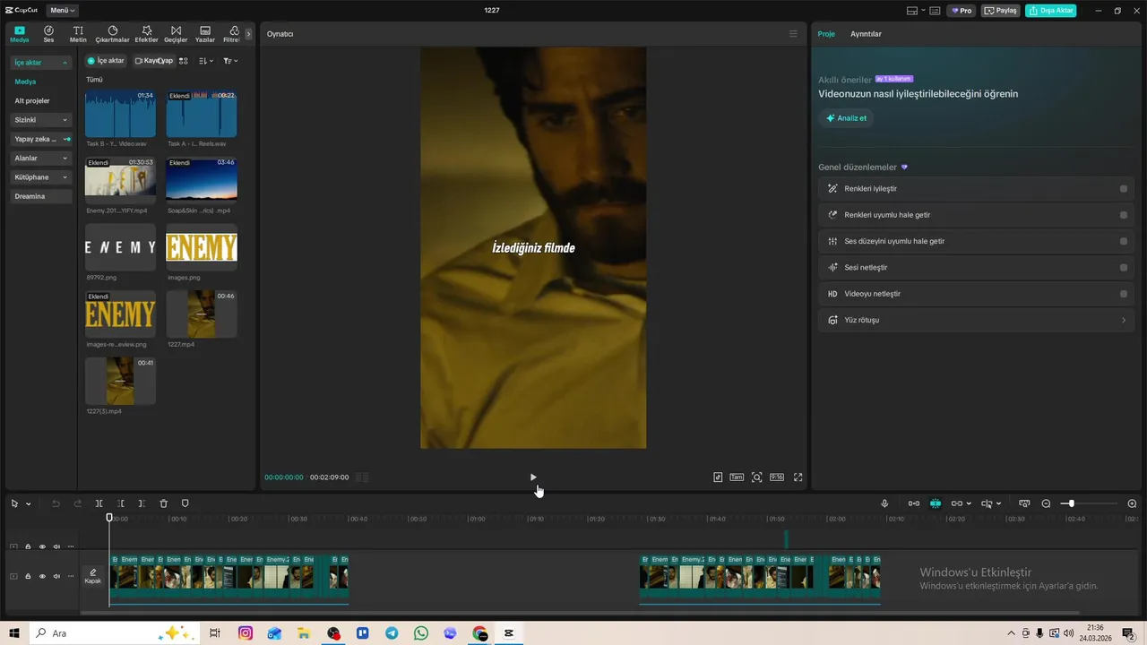The image size is (1147, 645).
Task: Hide the upper track with eye icon
Action: (x=42, y=546)
